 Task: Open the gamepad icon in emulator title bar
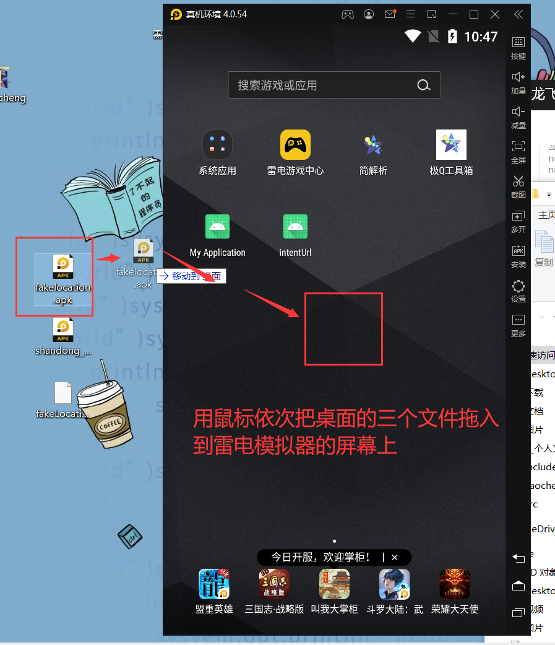tap(348, 15)
